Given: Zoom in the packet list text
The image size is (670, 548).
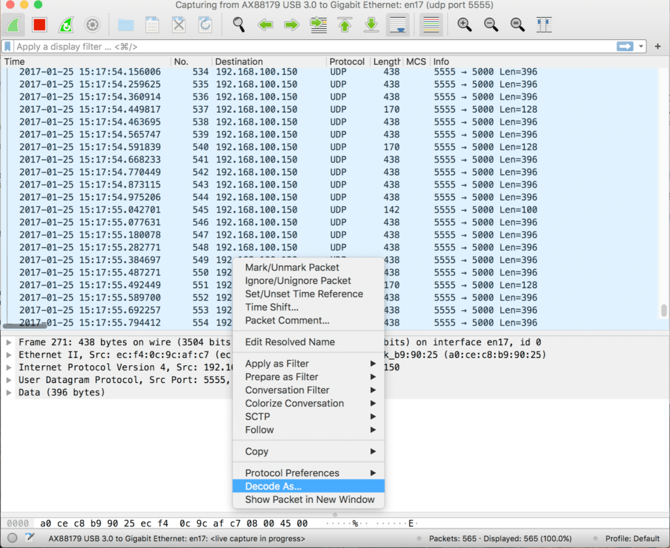Looking at the screenshot, I should pyautogui.click(x=464, y=25).
